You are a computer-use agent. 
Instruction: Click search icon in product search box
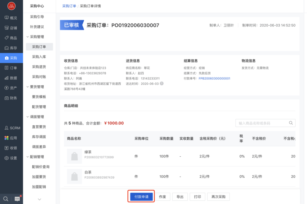click(291, 123)
